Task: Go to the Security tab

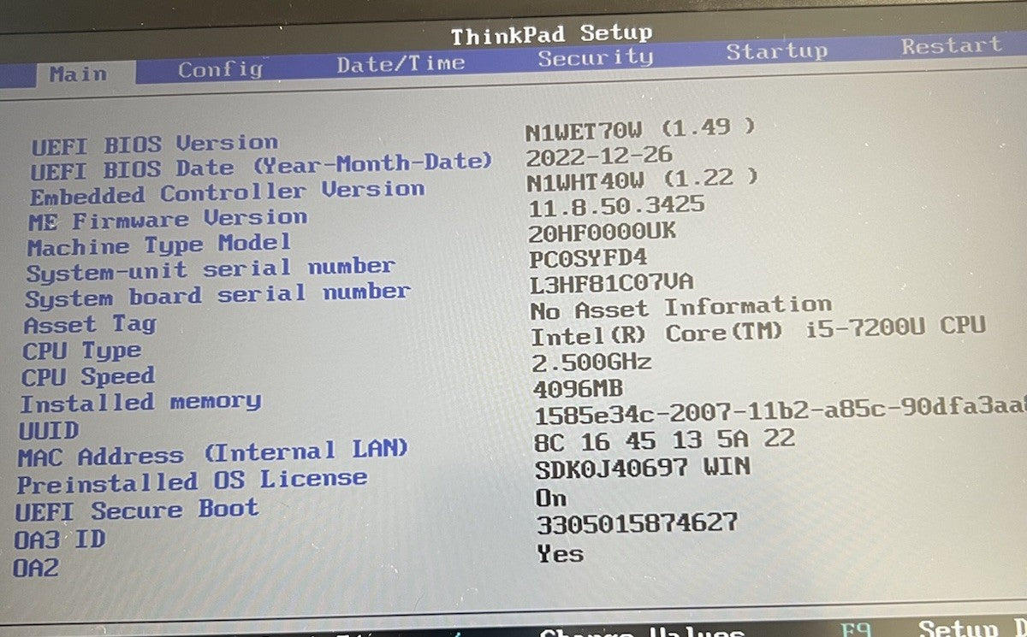Action: 595,58
